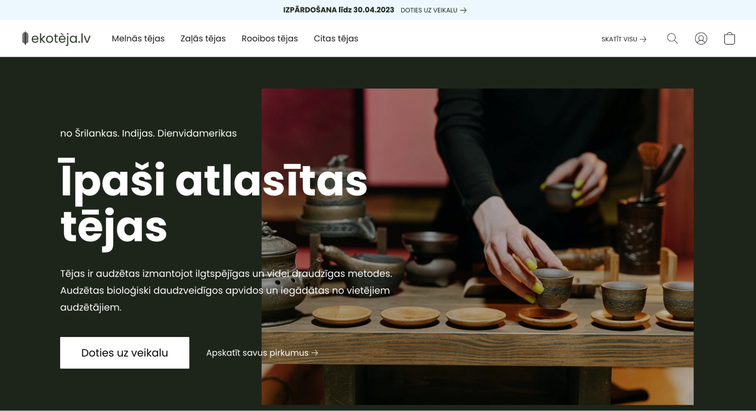This screenshot has width=756, height=411.
Task: Select Rooibos tējas in the navigation
Action: (x=269, y=38)
